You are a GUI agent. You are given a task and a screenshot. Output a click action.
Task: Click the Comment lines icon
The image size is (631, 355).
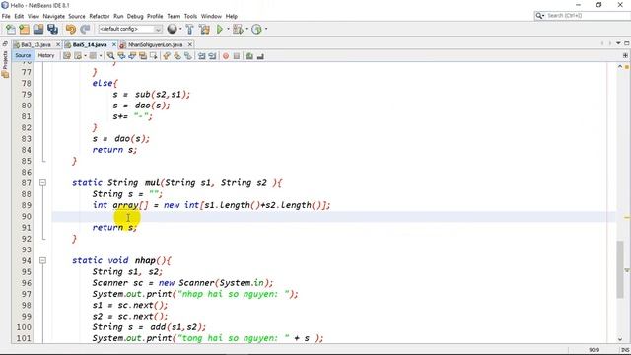pos(249,56)
